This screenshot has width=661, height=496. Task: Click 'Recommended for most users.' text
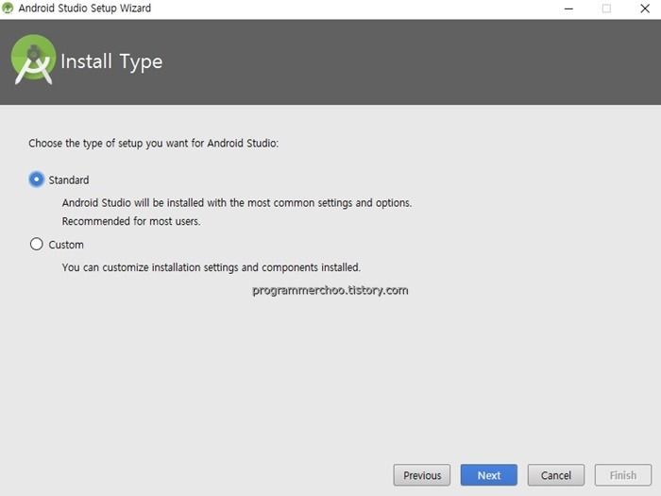[131, 221]
